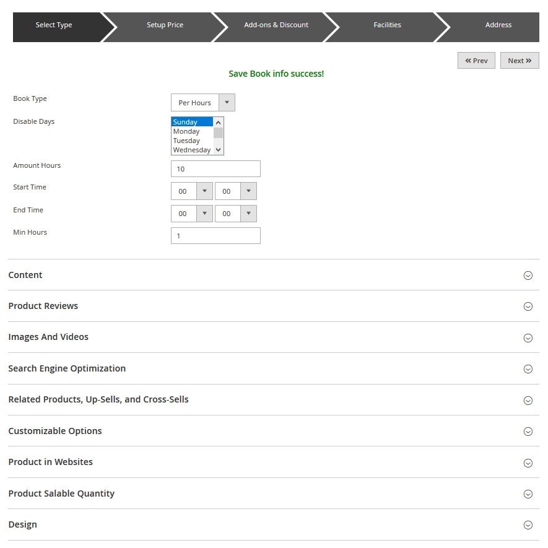Click the Prev button
The image size is (548, 548).
(x=476, y=61)
